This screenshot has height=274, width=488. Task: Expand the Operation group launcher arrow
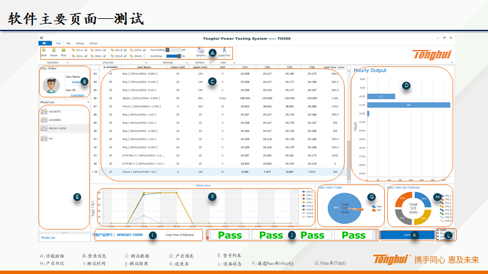(x=68, y=63)
